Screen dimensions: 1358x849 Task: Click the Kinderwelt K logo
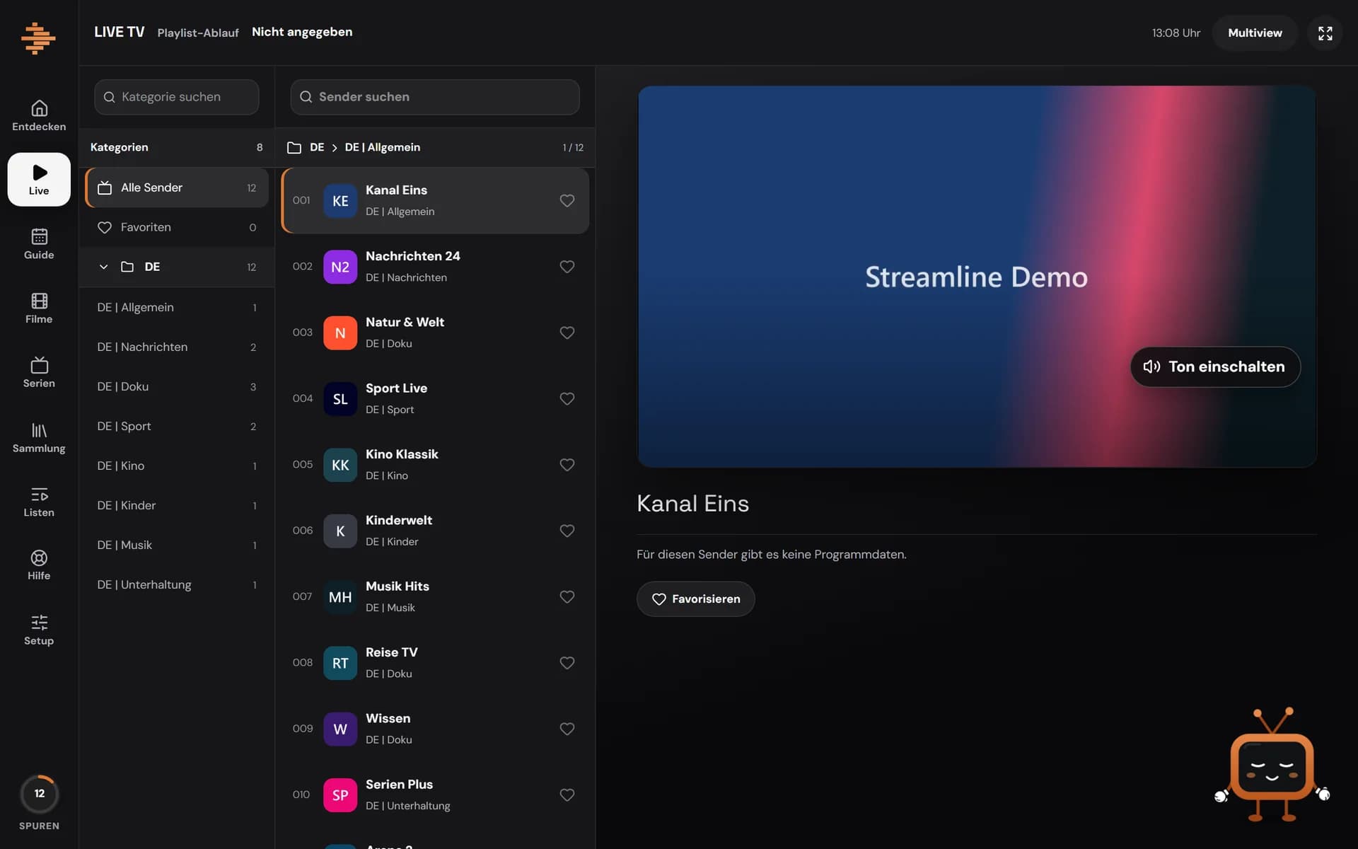(x=340, y=531)
